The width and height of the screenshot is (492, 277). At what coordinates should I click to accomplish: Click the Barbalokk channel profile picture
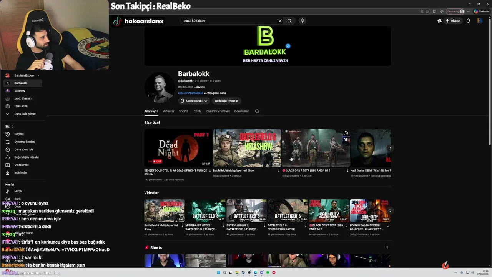click(x=160, y=87)
